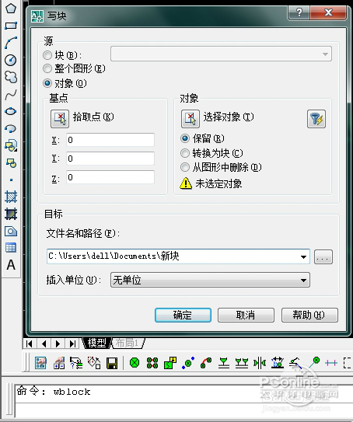This screenshot has height=422, width=353.
Task: Click the dialog title bar help button
Action: [299, 12]
